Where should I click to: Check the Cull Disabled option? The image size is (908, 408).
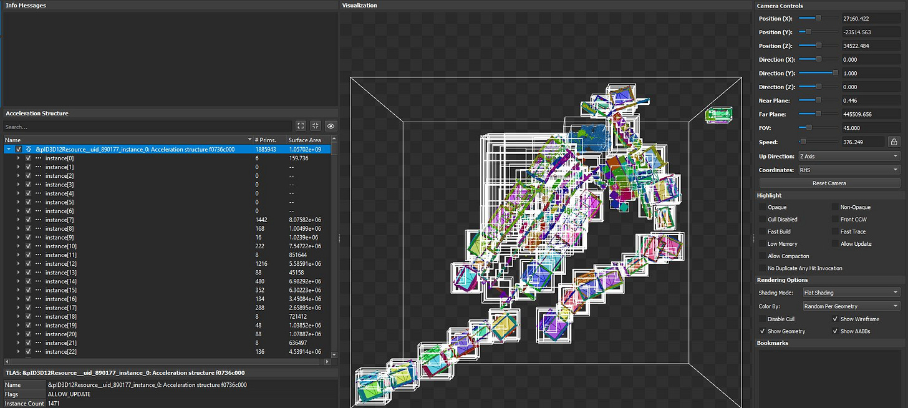(762, 220)
